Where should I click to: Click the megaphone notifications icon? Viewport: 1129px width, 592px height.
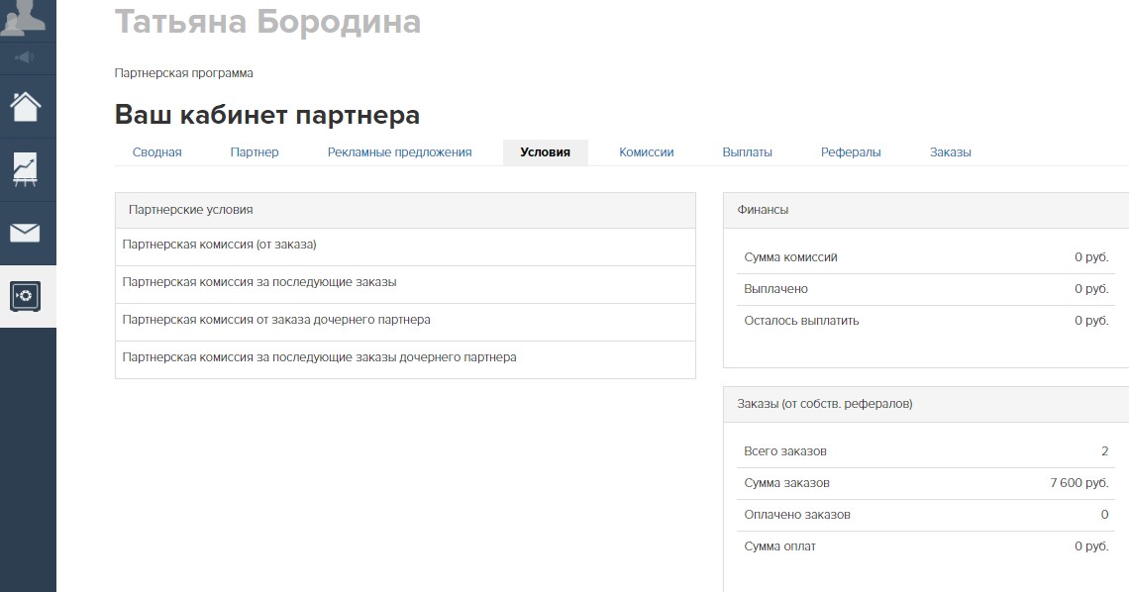(25, 57)
